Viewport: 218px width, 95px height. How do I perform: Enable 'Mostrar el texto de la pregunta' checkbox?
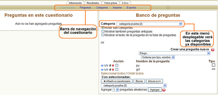(103, 35)
